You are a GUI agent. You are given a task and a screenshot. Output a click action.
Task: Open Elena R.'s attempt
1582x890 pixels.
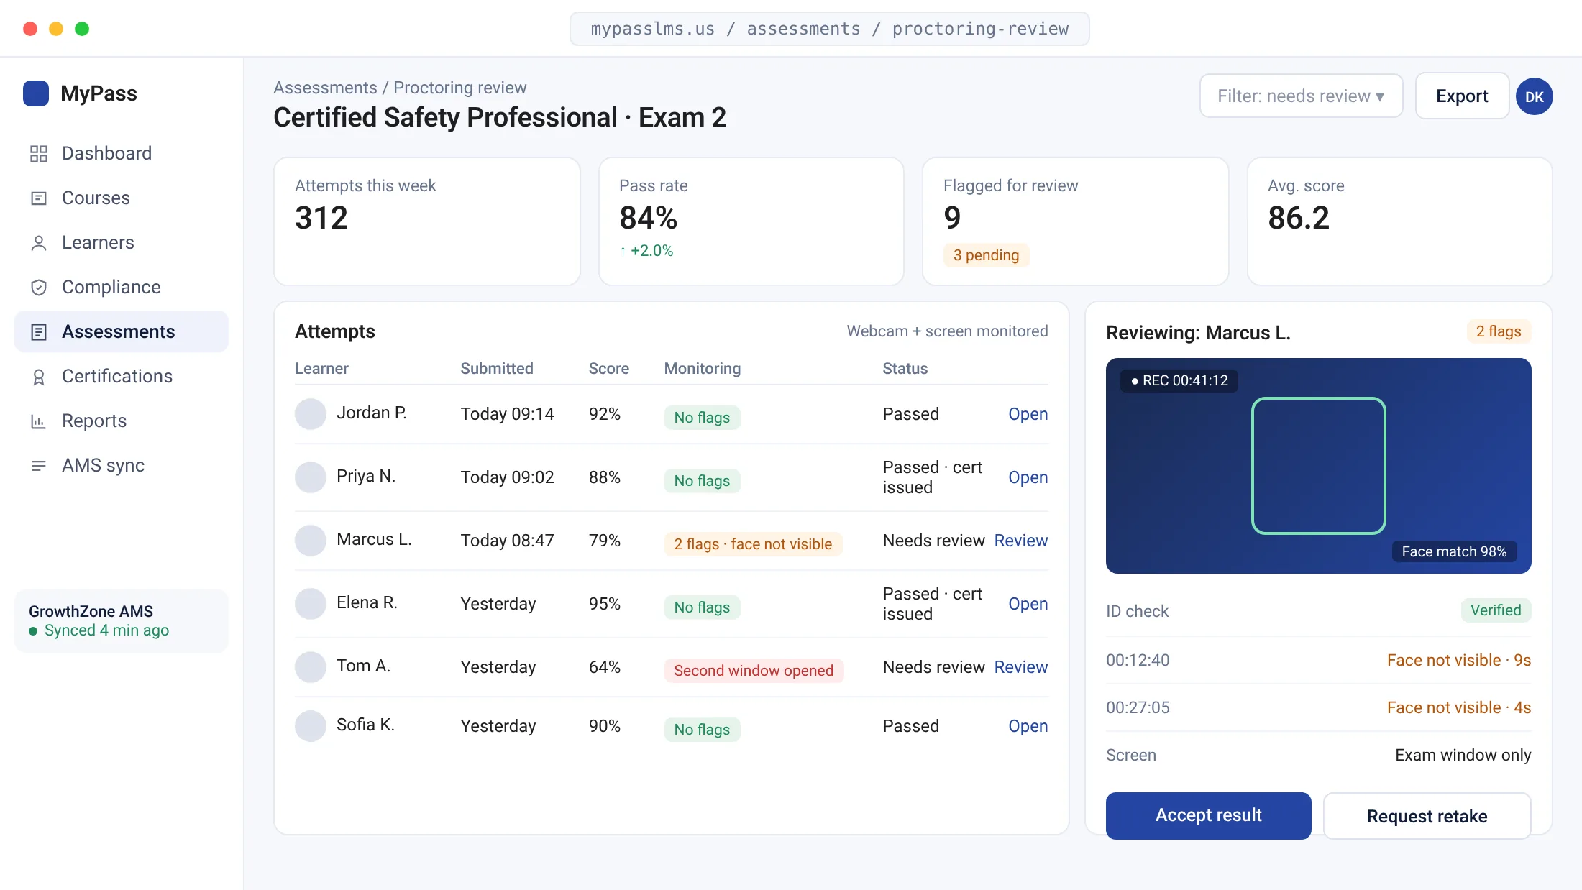click(1028, 604)
